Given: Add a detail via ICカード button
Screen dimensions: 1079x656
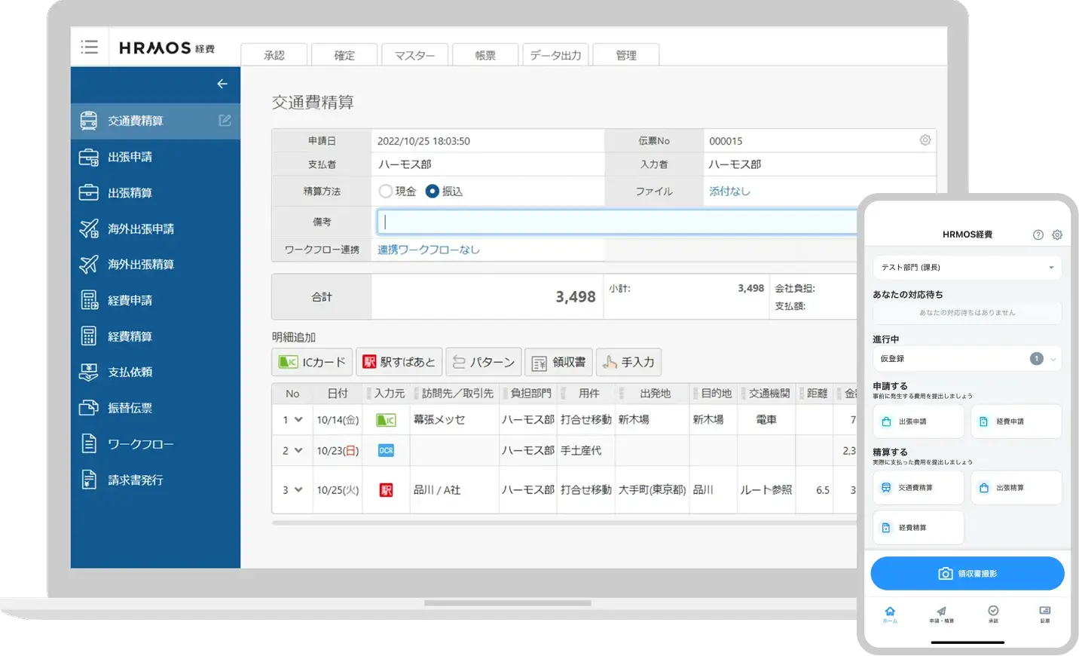Looking at the screenshot, I should pos(312,363).
